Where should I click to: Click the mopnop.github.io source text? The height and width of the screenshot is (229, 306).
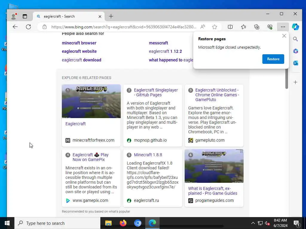pyautogui.click(x=150, y=140)
